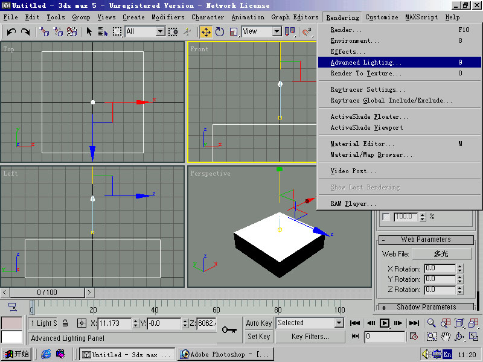Click Play Animation button

pyautogui.click(x=385, y=323)
